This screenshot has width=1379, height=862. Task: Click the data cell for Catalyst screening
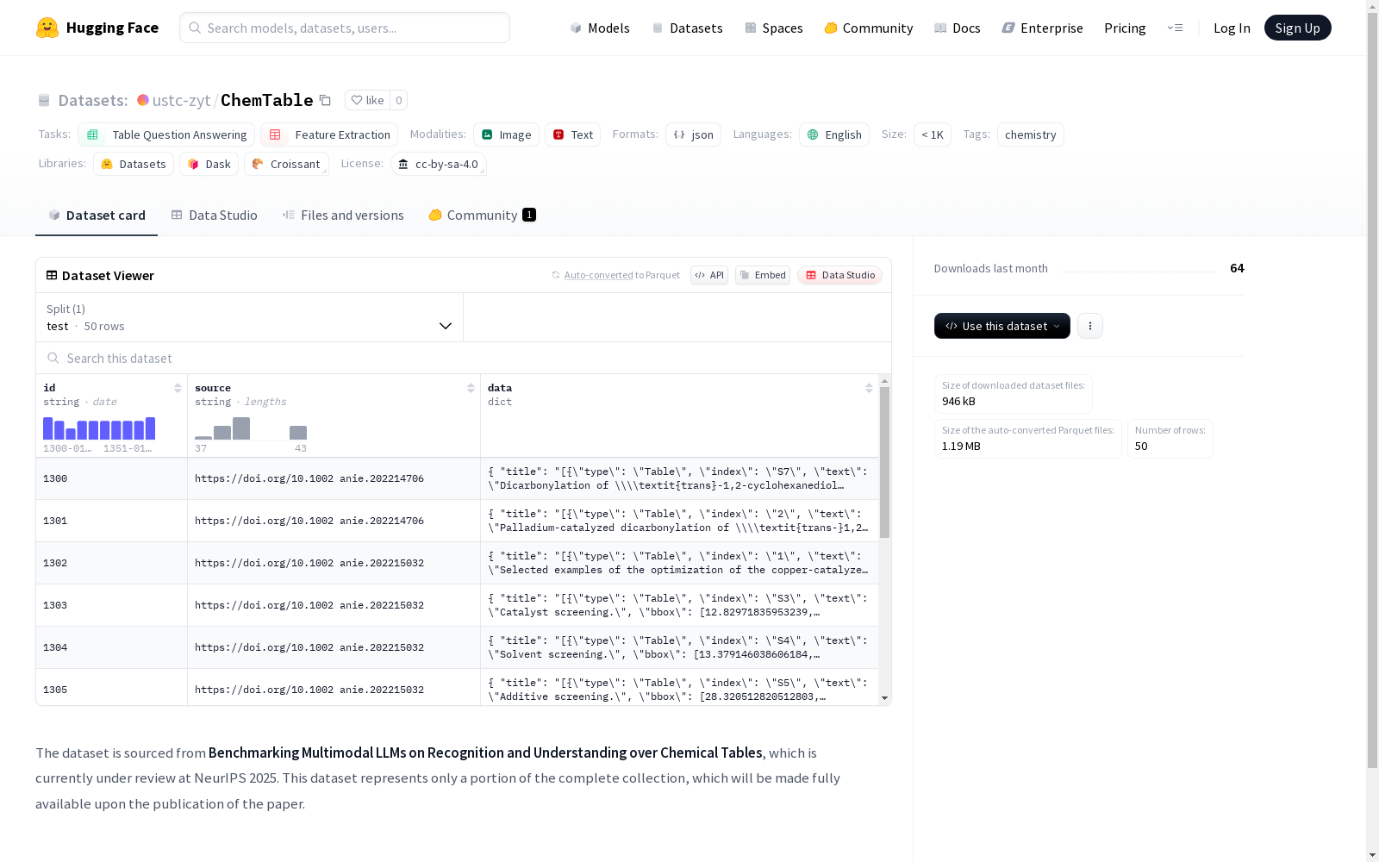(679, 605)
